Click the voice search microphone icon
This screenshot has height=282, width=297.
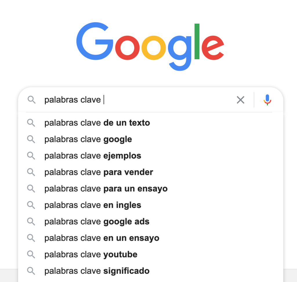267,100
